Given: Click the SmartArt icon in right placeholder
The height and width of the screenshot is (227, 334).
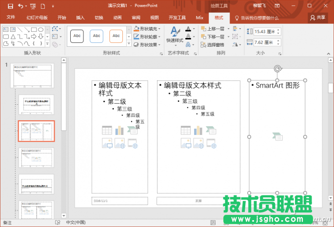Looking at the screenshot, I should coord(277,137).
